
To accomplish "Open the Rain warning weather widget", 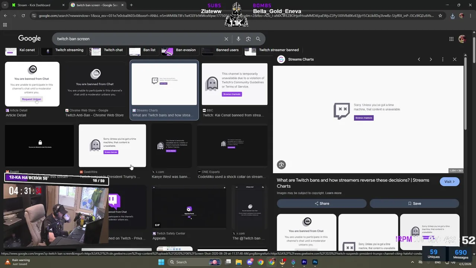I will click(x=17, y=262).
